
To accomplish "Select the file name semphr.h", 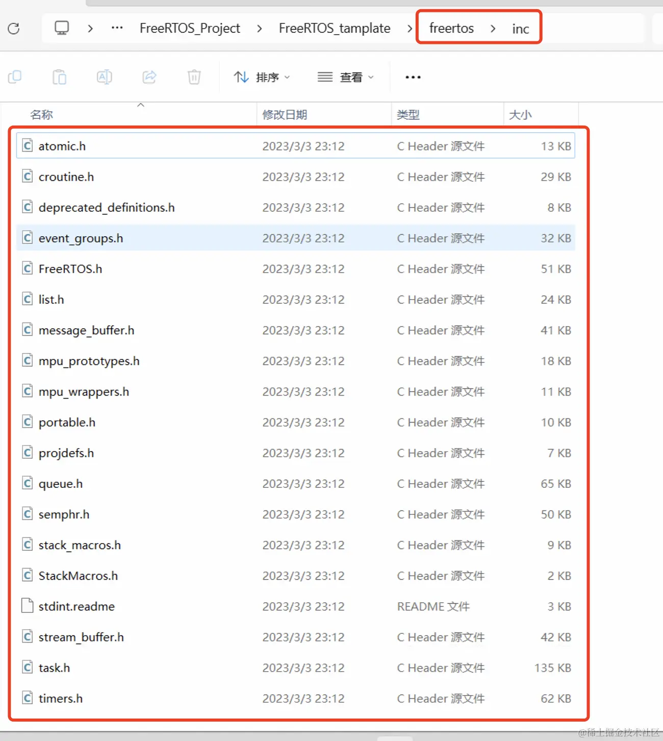I will [x=64, y=514].
